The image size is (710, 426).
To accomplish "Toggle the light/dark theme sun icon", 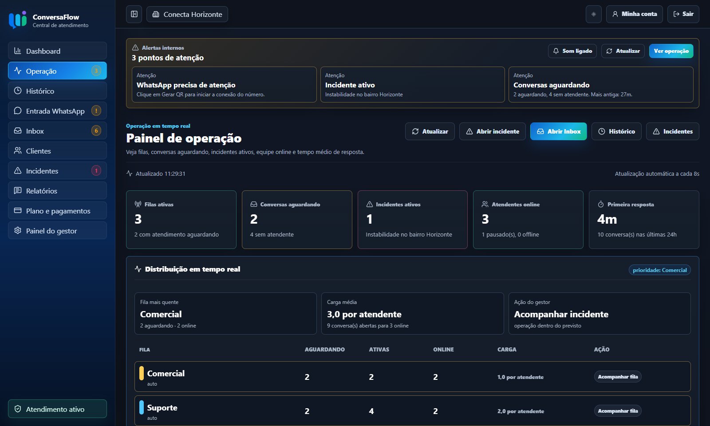I will 594,14.
